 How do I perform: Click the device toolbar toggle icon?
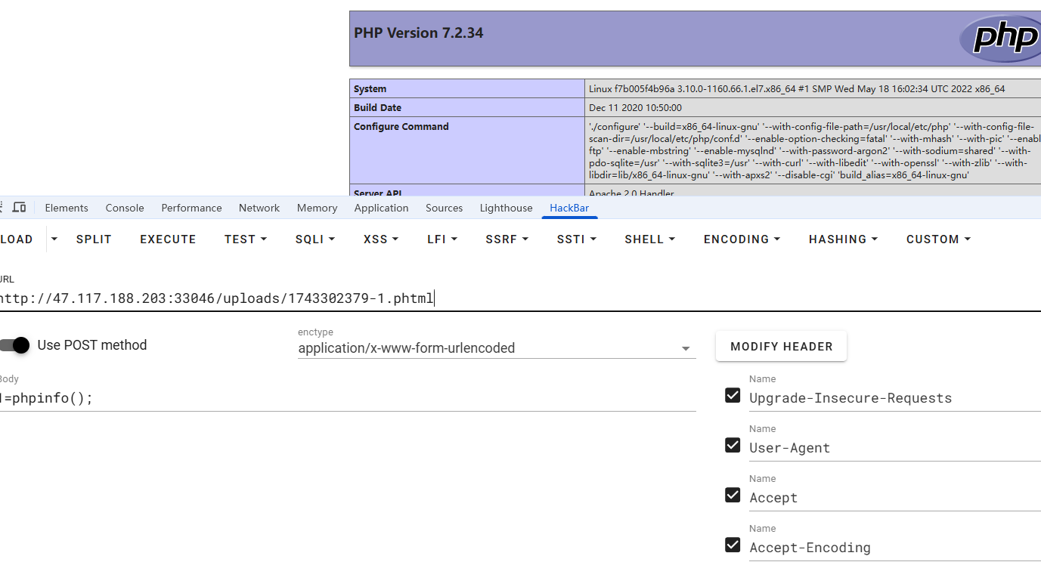point(20,208)
